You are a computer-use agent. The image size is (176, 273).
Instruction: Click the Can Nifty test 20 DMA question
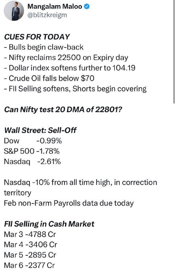coord(63,110)
